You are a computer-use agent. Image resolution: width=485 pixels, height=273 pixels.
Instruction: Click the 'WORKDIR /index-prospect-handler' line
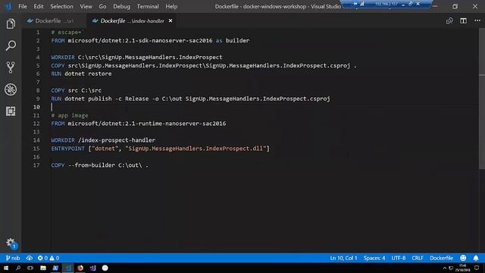tap(103, 140)
